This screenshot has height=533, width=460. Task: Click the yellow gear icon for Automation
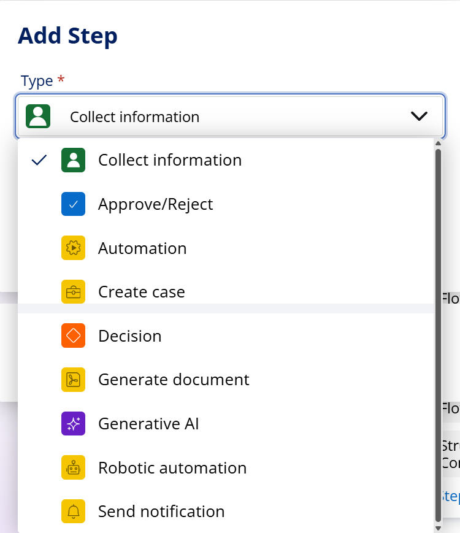[73, 248]
